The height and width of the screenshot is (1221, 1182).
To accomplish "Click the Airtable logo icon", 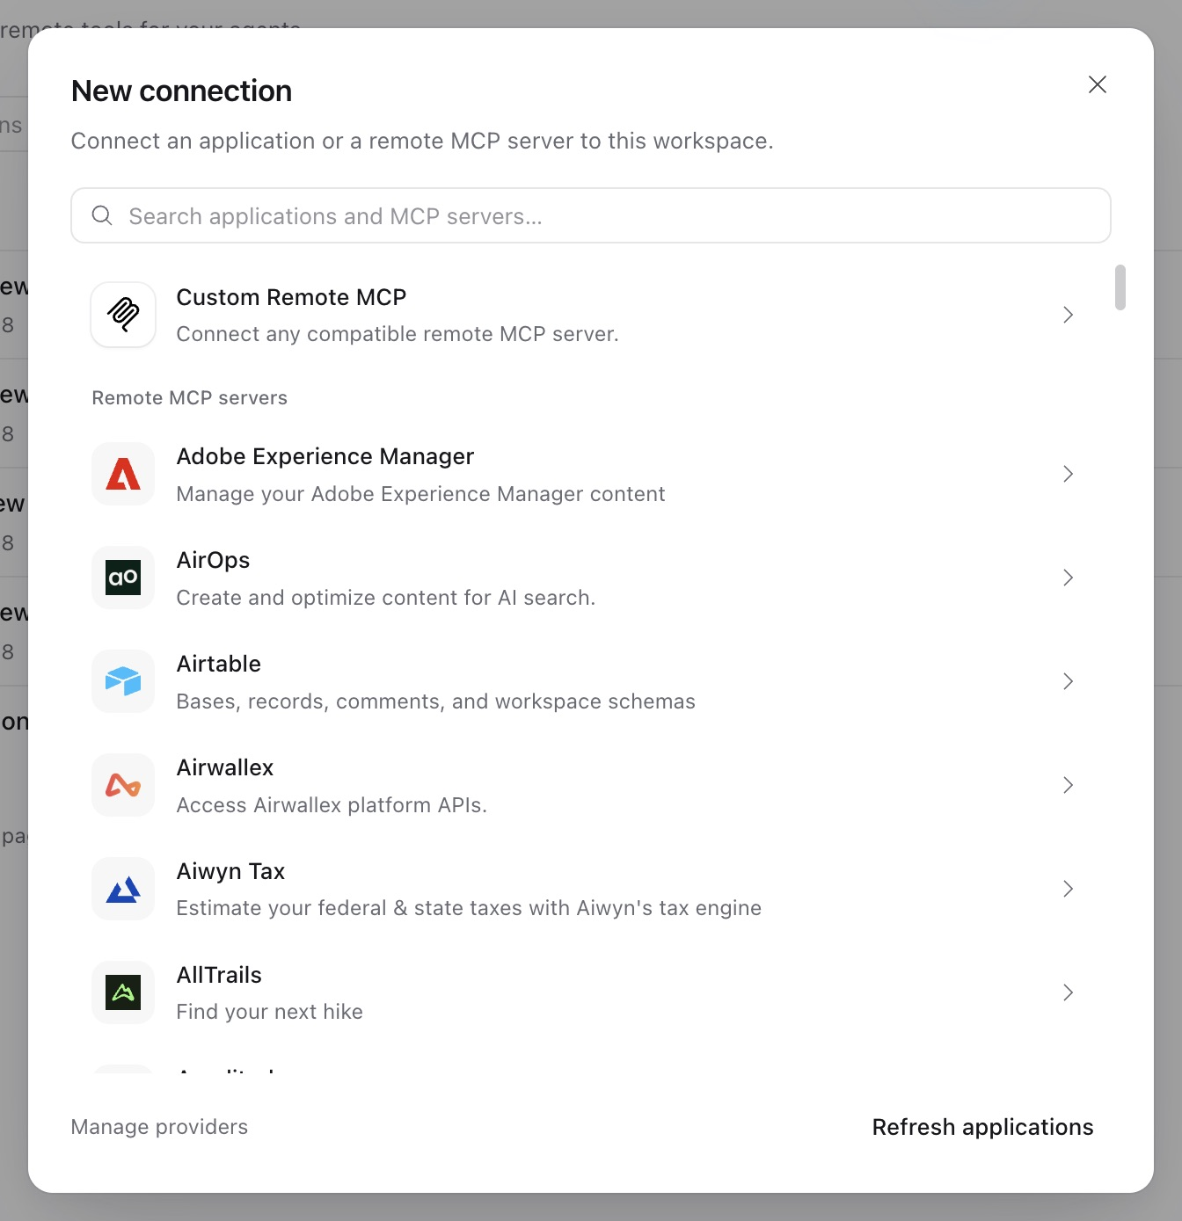I will 123,681.
